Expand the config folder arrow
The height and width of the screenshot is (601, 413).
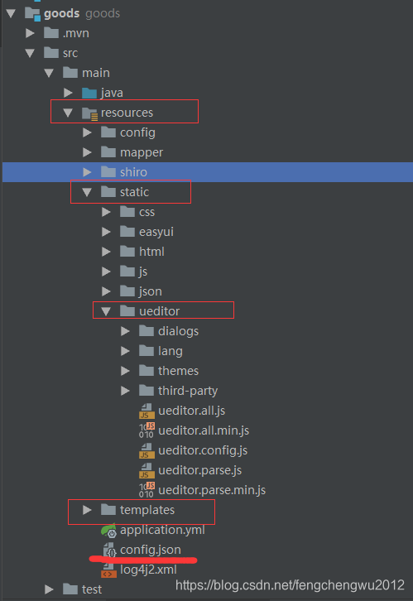tap(88, 132)
